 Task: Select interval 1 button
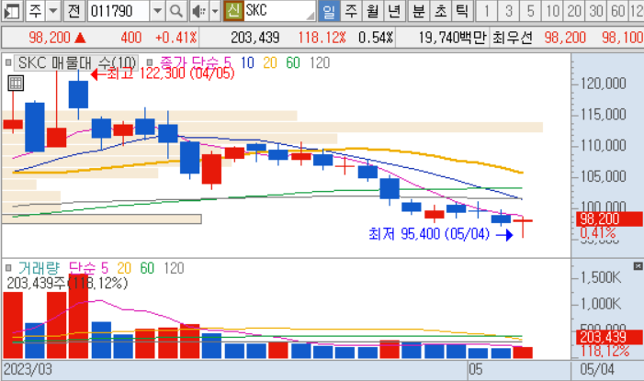(x=487, y=11)
